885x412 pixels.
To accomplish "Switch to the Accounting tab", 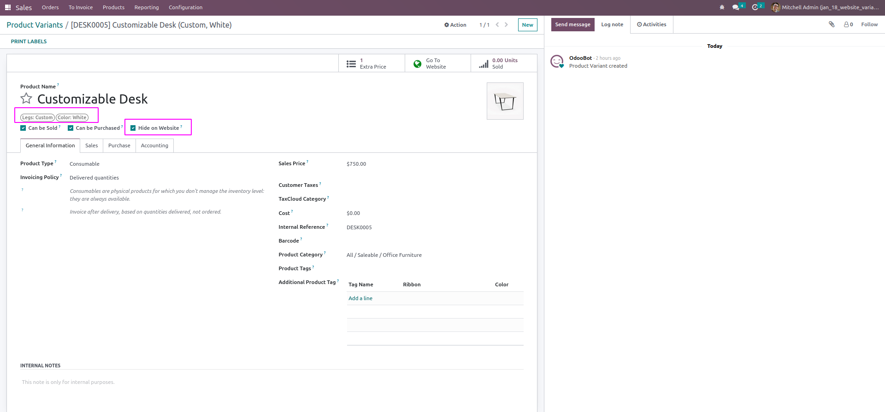I will (154, 145).
